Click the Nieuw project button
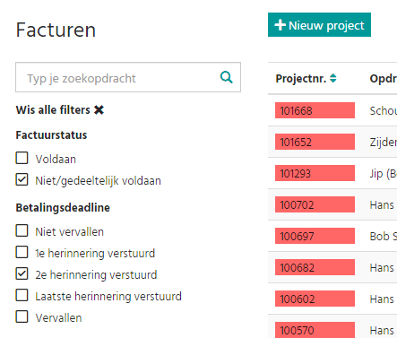The width and height of the screenshot is (397, 338). (x=319, y=25)
